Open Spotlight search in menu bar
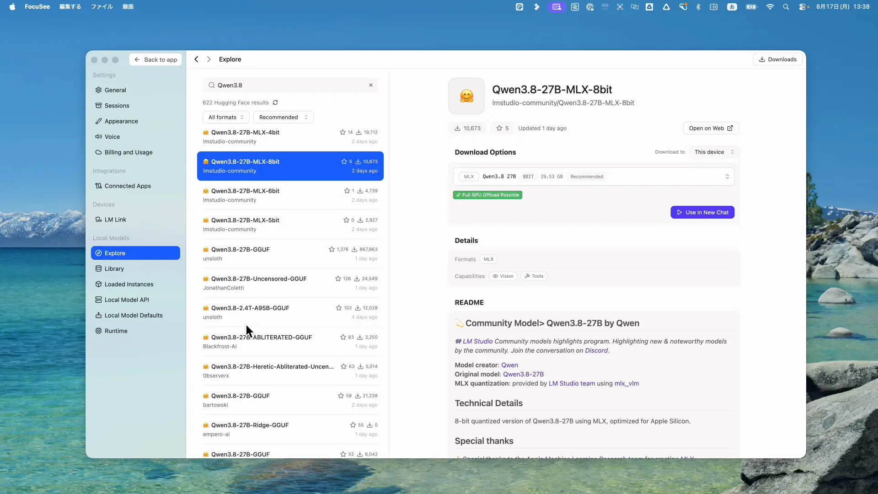Viewport: 878px width, 494px height. pyautogui.click(x=786, y=7)
